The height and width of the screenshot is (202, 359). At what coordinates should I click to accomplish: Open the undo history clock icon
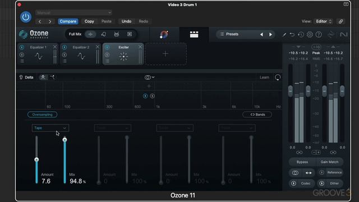301,35
